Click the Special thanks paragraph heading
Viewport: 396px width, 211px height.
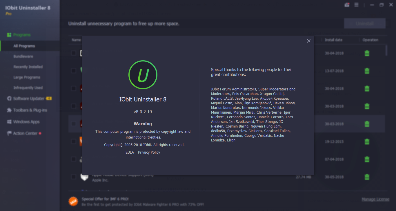tap(251, 72)
